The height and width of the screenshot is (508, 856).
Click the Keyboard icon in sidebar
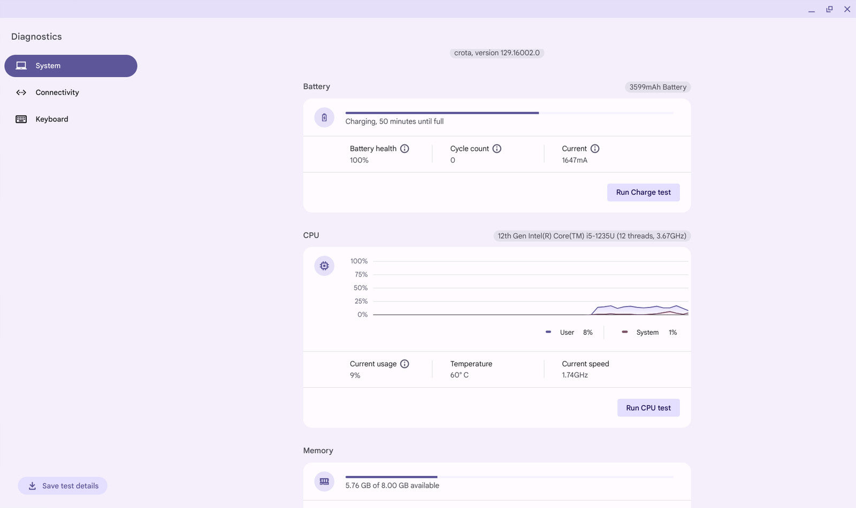[x=21, y=119]
